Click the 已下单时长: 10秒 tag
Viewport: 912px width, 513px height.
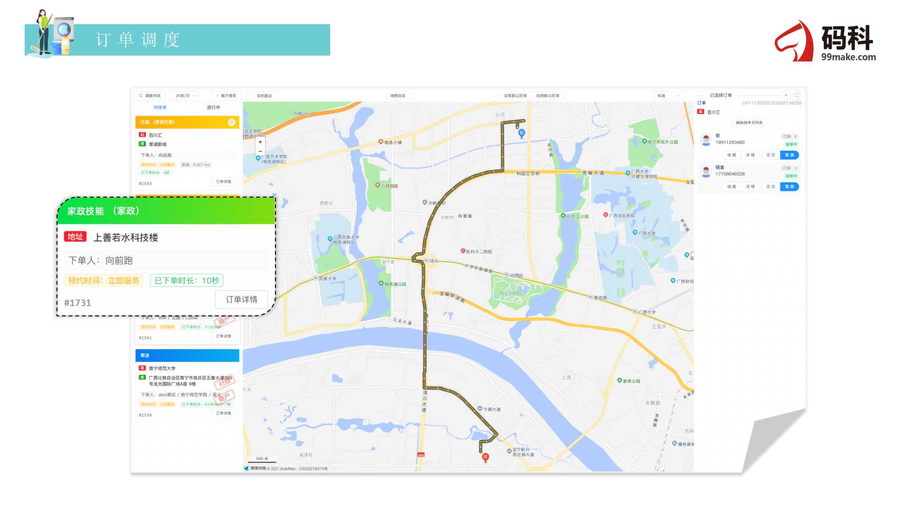187,280
